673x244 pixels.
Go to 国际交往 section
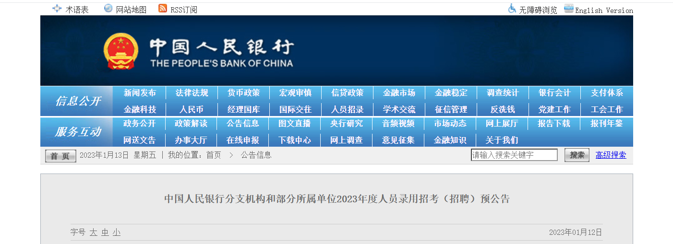click(295, 109)
